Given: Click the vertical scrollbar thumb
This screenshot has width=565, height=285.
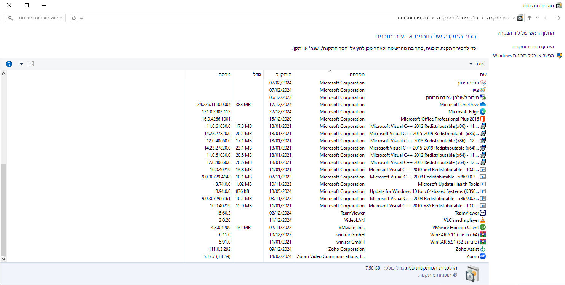Looking at the screenshot, I should click(4, 210).
